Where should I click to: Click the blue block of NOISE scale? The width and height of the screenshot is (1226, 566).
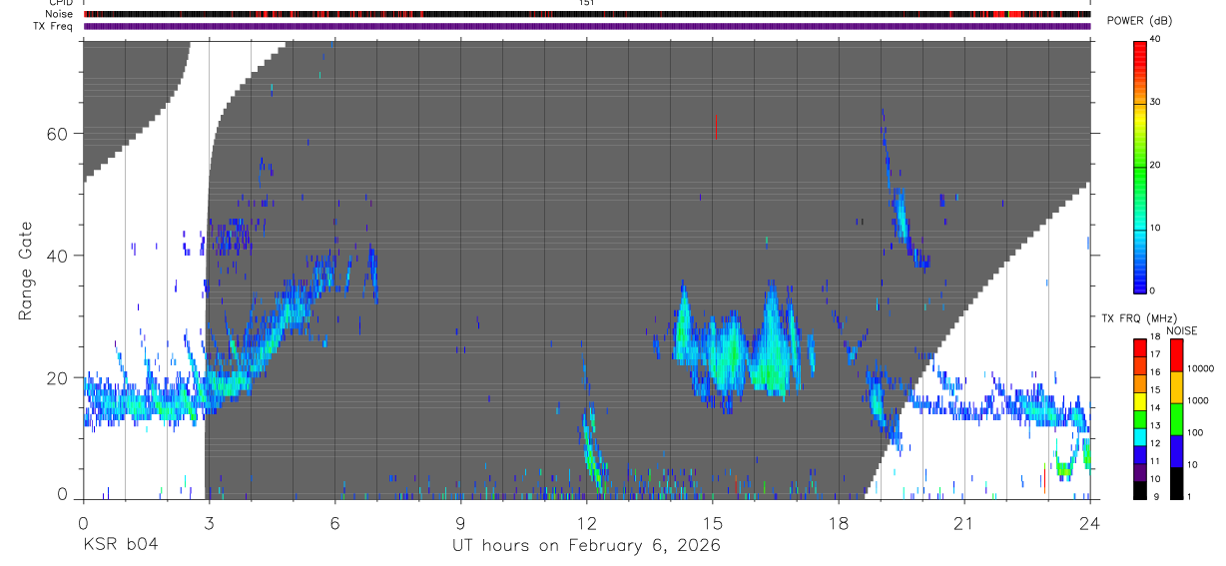click(1176, 450)
